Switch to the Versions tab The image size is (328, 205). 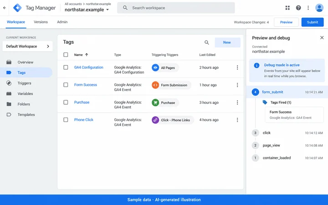pos(41,22)
